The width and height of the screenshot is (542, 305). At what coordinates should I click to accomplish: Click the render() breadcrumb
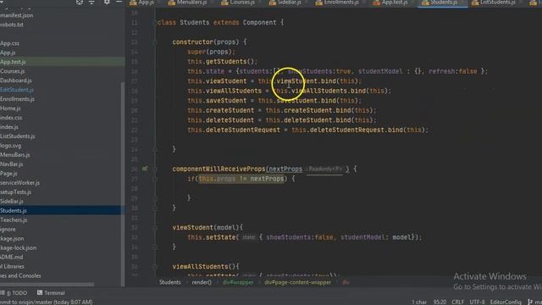coord(202,282)
